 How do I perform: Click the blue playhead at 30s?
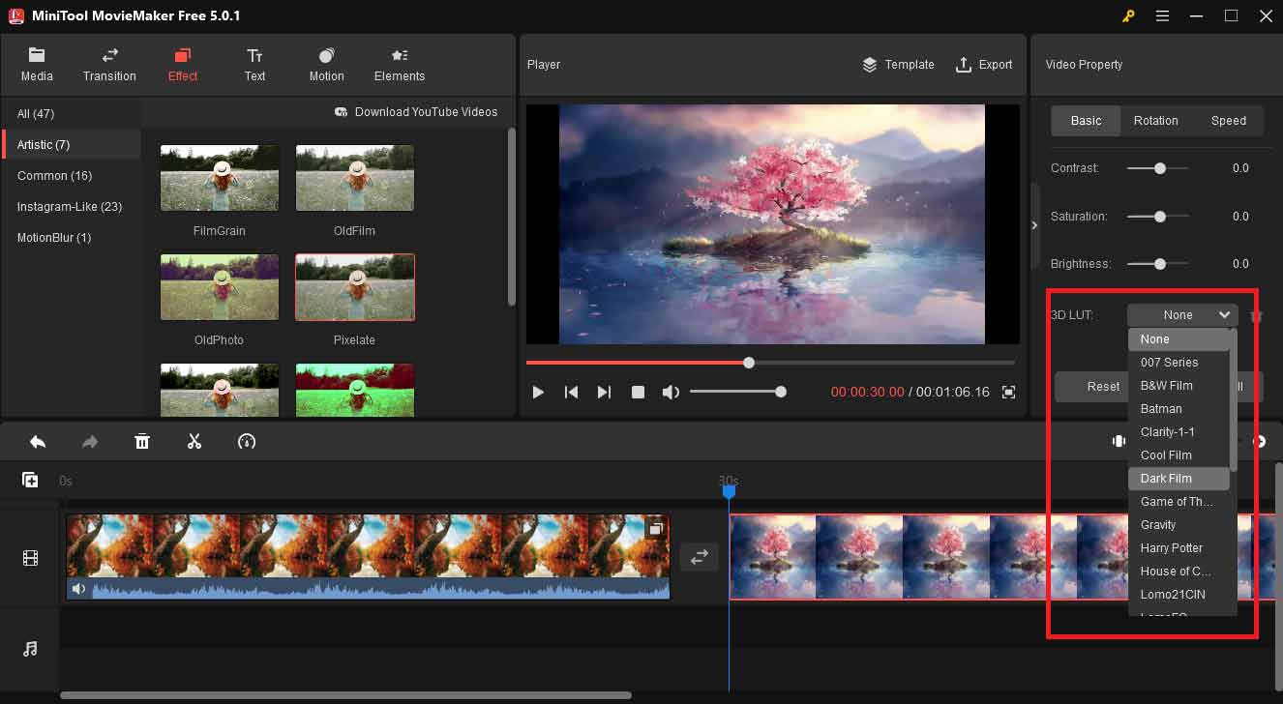(x=729, y=491)
